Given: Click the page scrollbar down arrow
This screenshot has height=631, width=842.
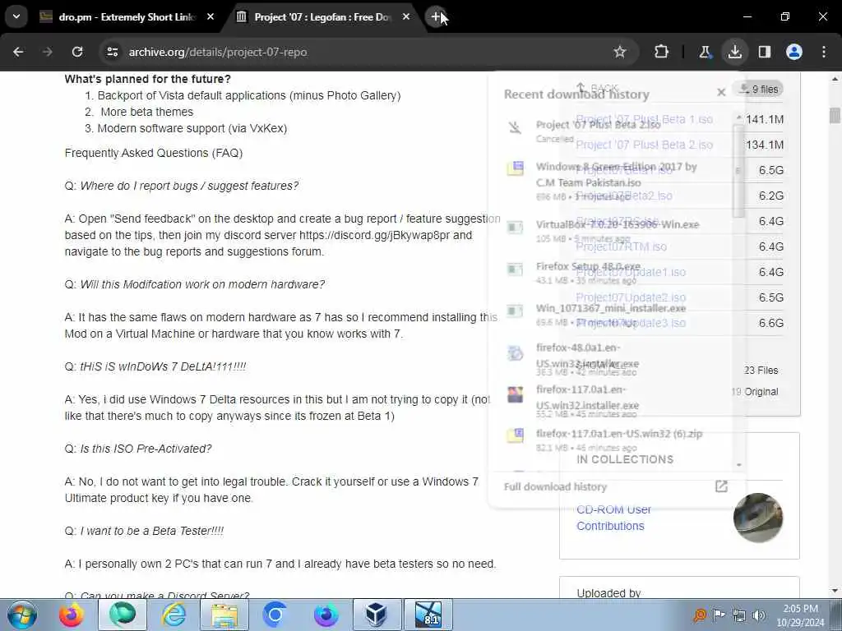Looking at the screenshot, I should coord(835,592).
